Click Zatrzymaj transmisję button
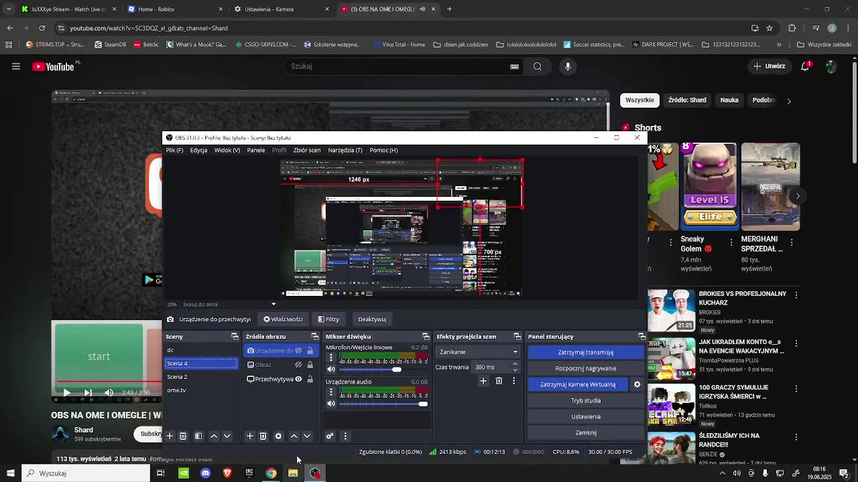858x482 pixels. [586, 352]
